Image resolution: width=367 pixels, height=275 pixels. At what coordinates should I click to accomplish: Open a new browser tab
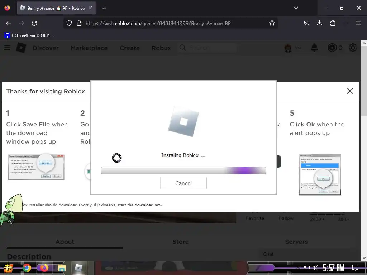(x=104, y=8)
